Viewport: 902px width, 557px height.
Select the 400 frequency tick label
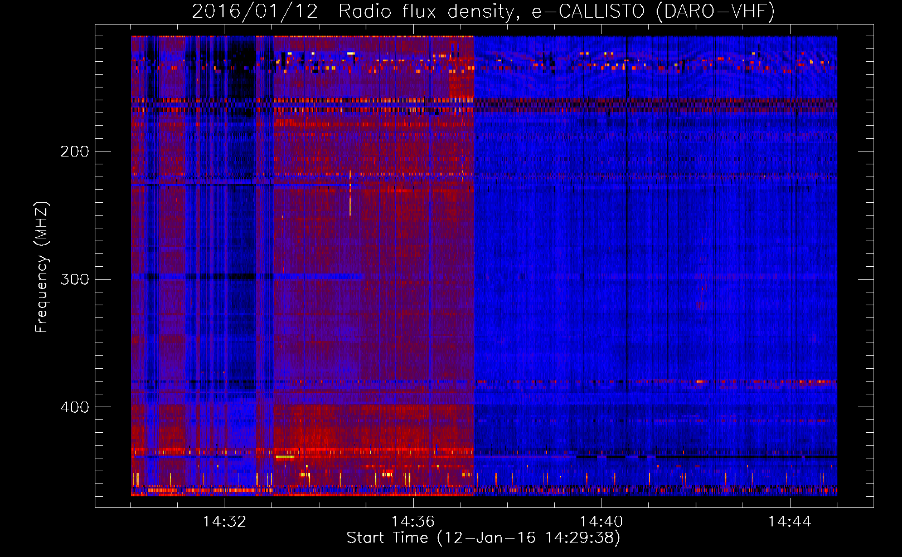pyautogui.click(x=75, y=407)
